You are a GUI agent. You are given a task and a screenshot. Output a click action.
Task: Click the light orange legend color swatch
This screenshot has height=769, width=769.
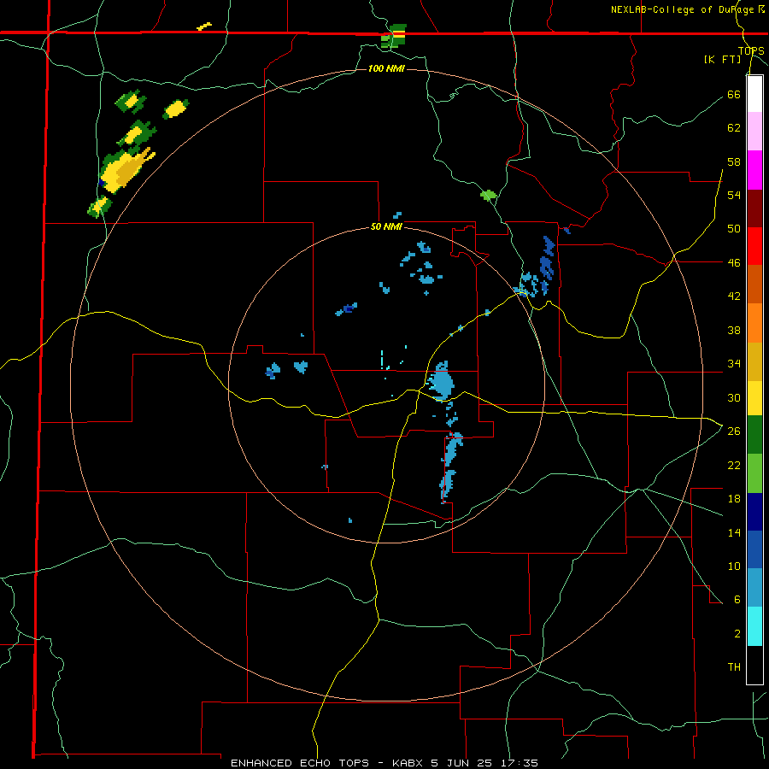tap(754, 323)
